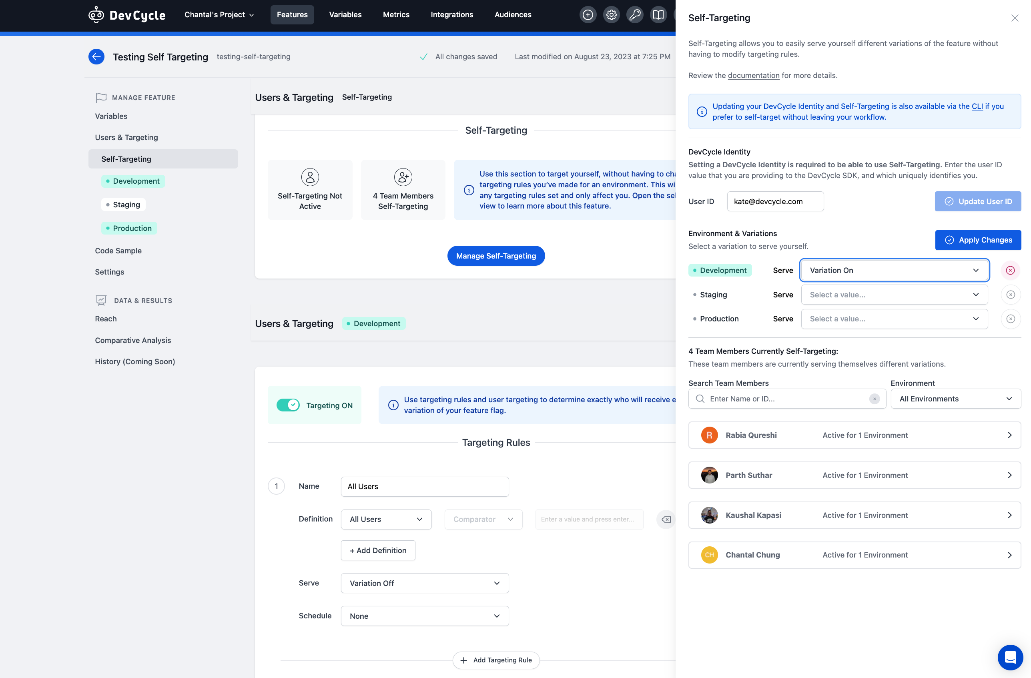Click the Apply Changes button
Screen dimensions: 1031x678
tap(978, 240)
